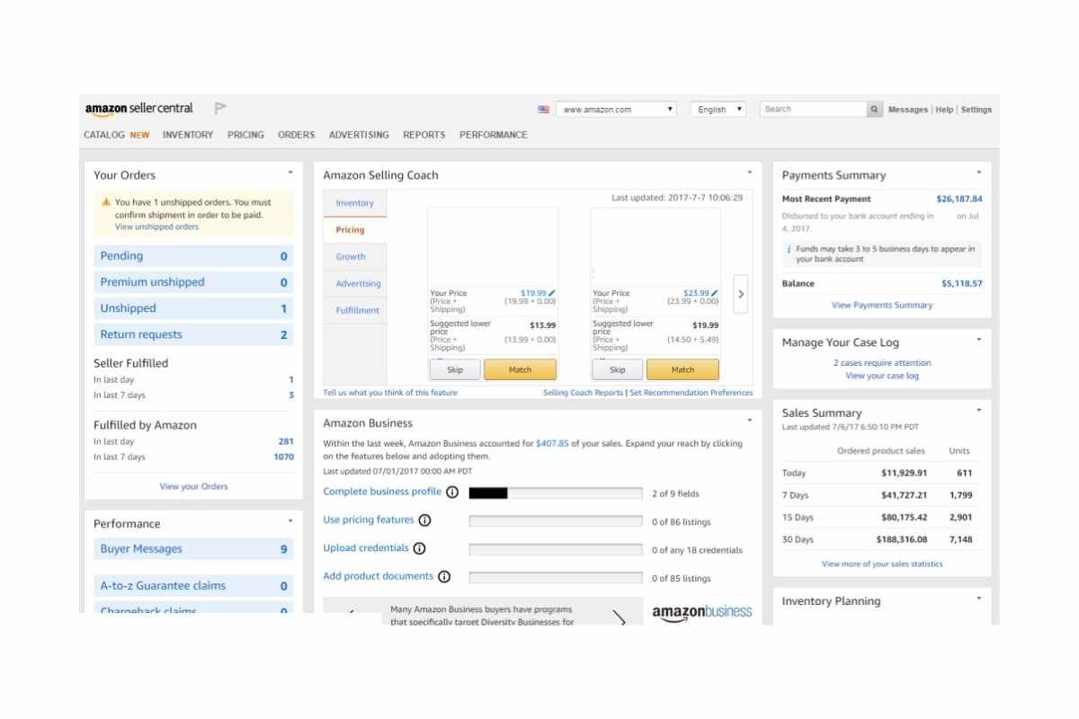Select the Advertising tab in Selling Coach
Image resolution: width=1079 pixels, height=719 pixels.
coord(358,284)
